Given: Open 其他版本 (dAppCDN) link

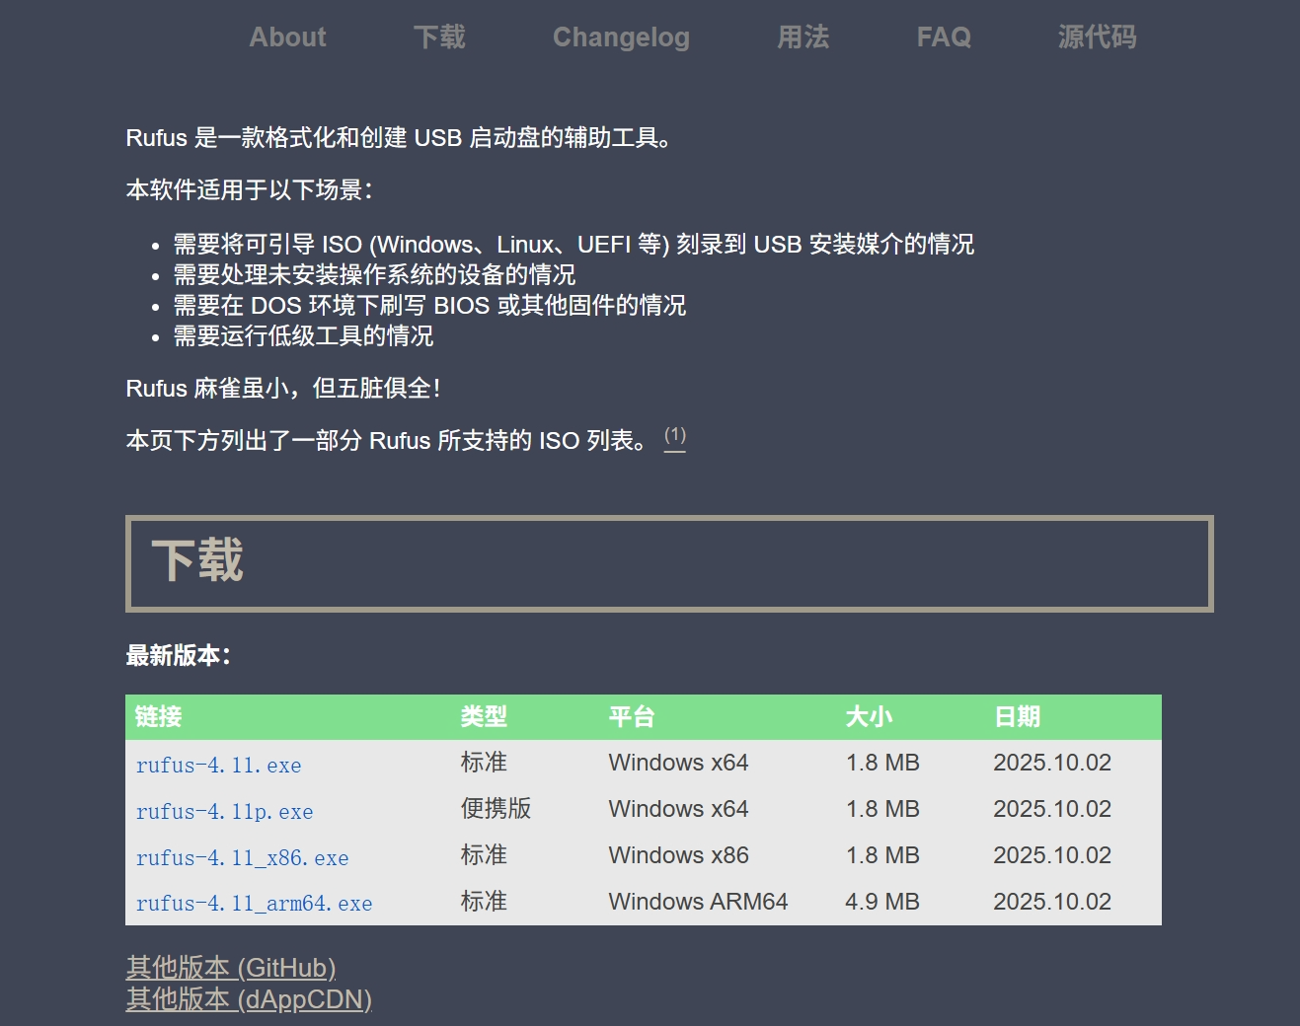Looking at the screenshot, I should coord(249,999).
